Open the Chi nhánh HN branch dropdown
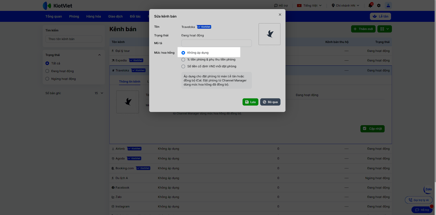436x215 pixels. tap(345, 5)
